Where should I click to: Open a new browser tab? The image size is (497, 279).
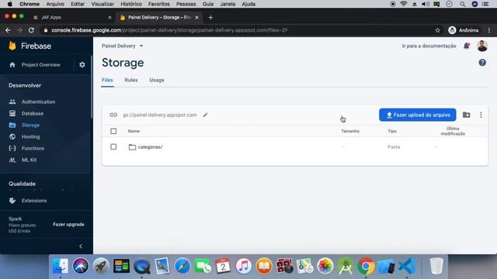[x=210, y=17]
